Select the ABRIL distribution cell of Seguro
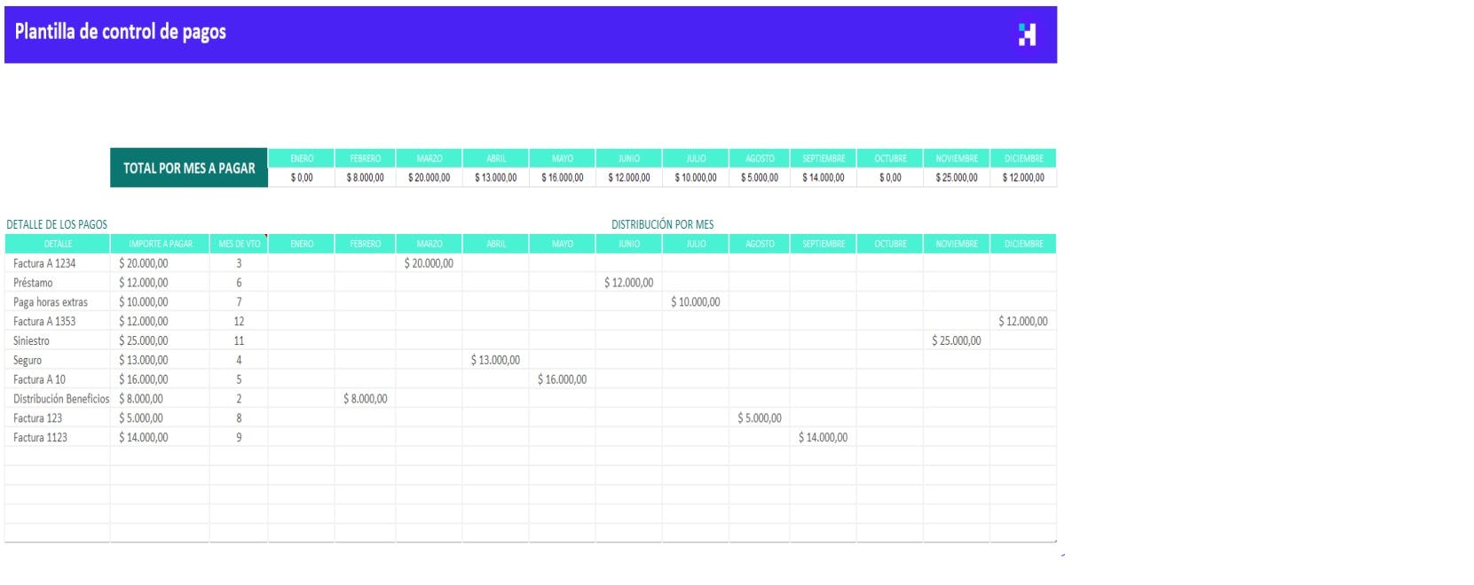This screenshot has width=1474, height=585. [496, 360]
